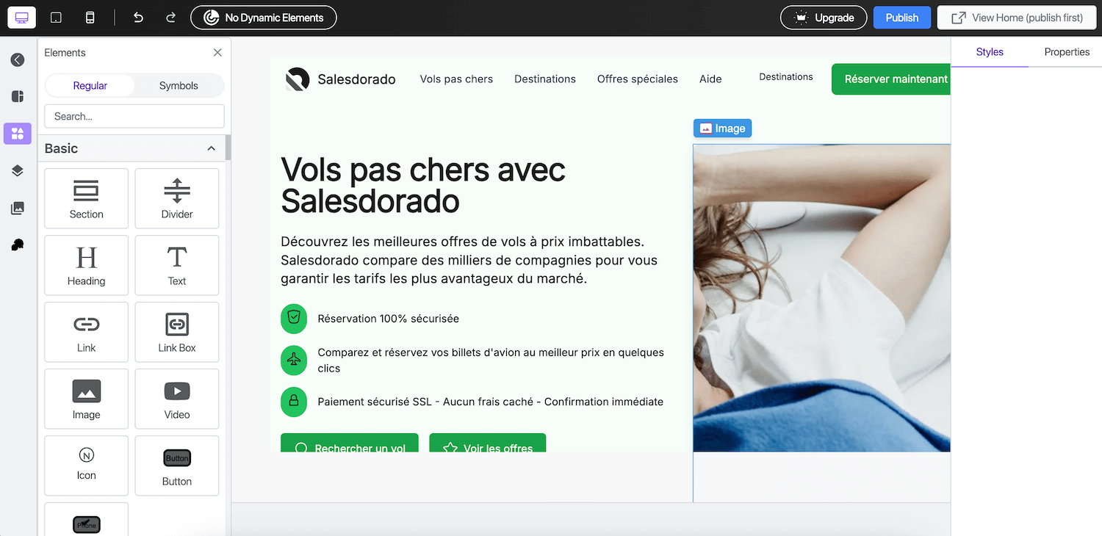The width and height of the screenshot is (1102, 536).
Task: Switch to tablet preview mode
Action: [x=56, y=18]
